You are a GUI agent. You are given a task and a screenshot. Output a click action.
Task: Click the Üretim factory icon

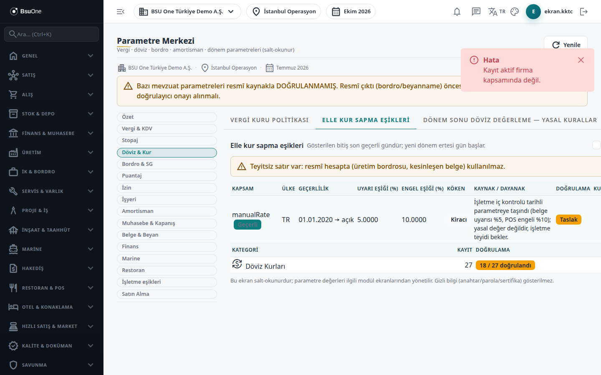click(13, 152)
